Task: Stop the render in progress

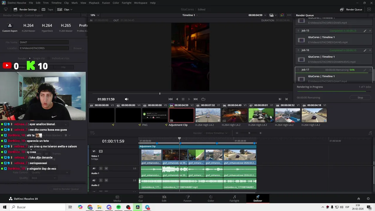Action: point(360,98)
